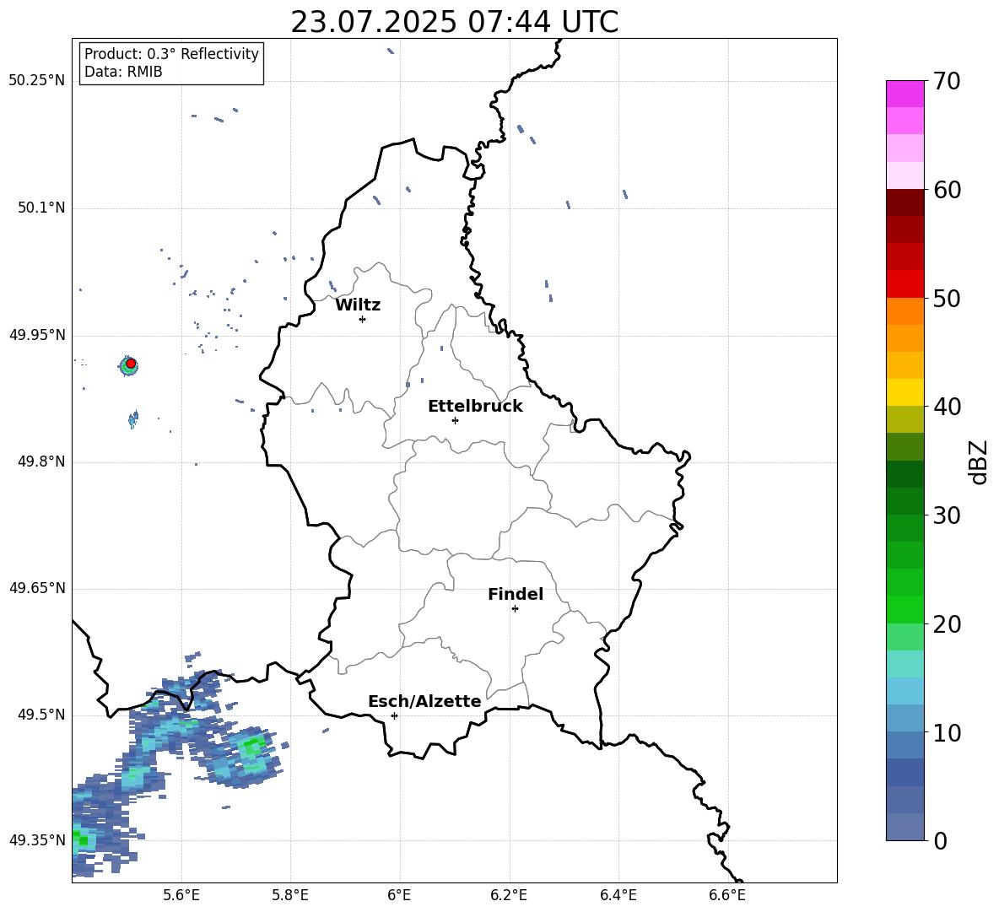Click the title text '23.07.2025 07:44 UTC'

[454, 22]
